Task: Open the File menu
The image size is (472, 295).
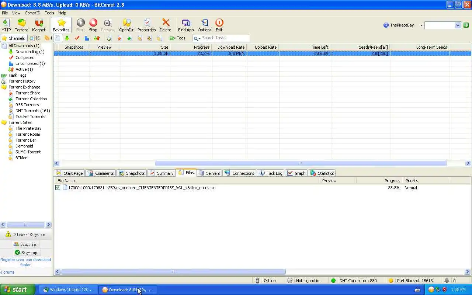Action: 5,13
